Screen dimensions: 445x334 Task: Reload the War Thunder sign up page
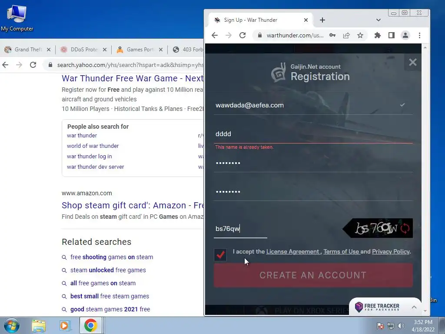click(242, 35)
